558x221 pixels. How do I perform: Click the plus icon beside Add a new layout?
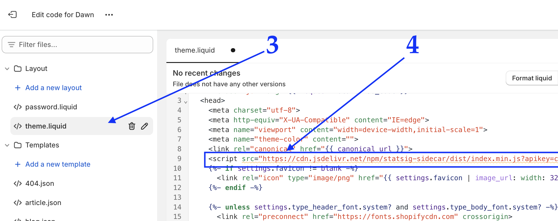point(18,88)
